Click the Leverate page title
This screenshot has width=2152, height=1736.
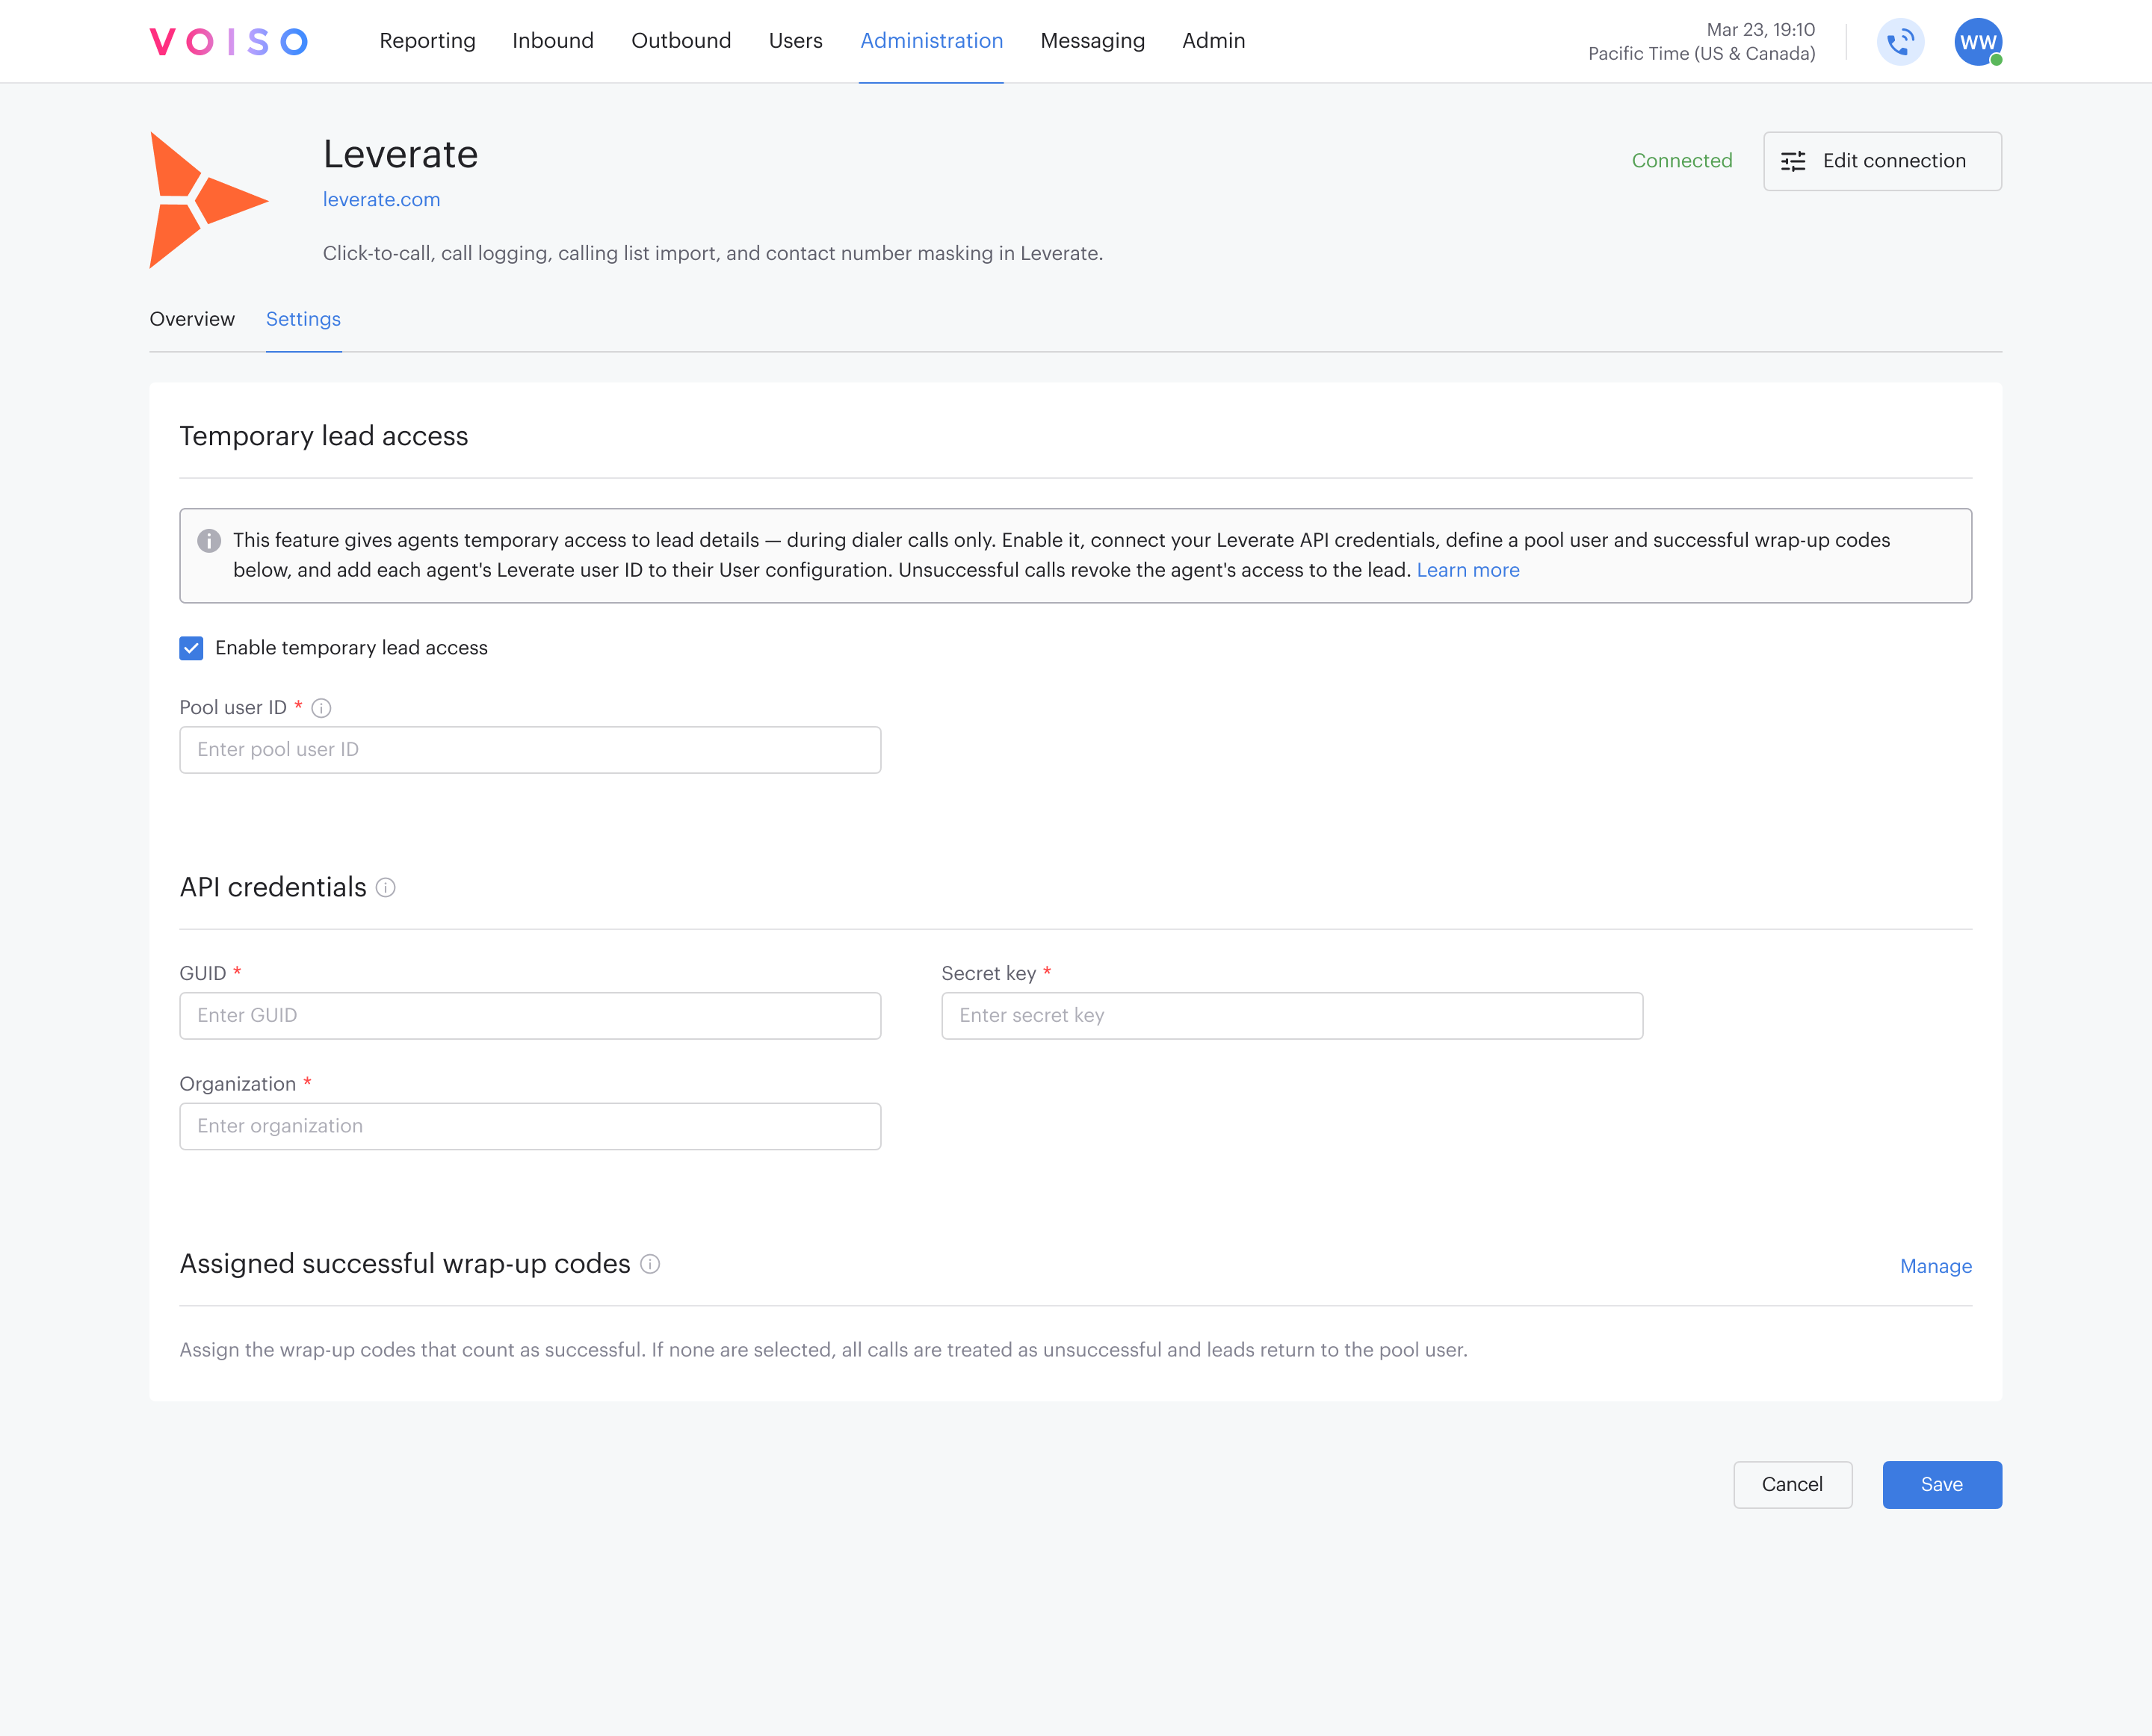401,154
